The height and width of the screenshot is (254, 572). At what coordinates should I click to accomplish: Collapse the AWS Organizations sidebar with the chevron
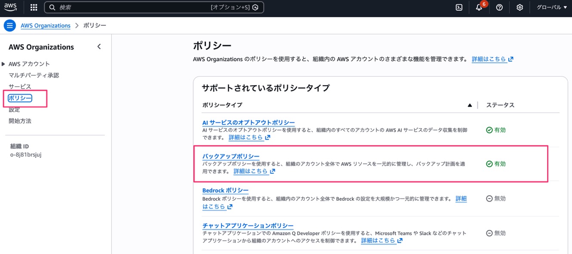click(x=98, y=46)
